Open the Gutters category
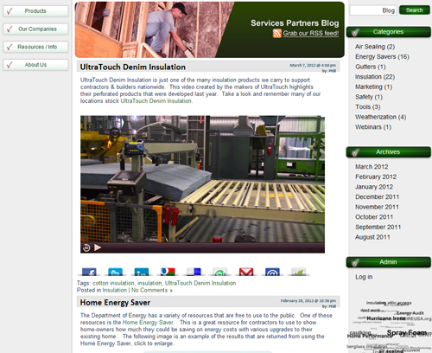Screen dimensions: 432x353 [x=371, y=67]
